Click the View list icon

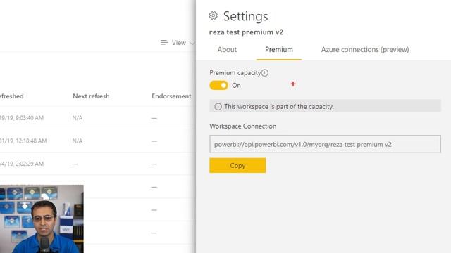(x=164, y=43)
